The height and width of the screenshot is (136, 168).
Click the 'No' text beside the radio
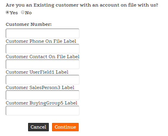coord(28,13)
